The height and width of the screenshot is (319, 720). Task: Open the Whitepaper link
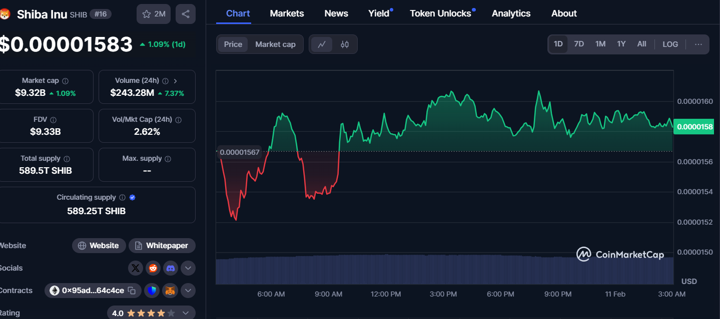[x=162, y=246]
